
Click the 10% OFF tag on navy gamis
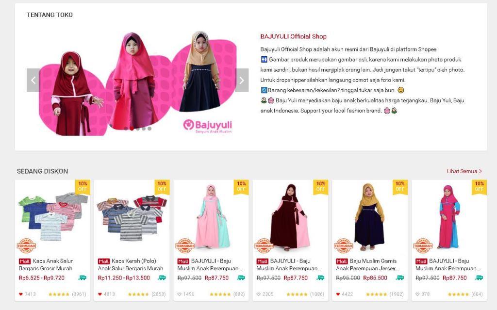pyautogui.click(x=400, y=186)
